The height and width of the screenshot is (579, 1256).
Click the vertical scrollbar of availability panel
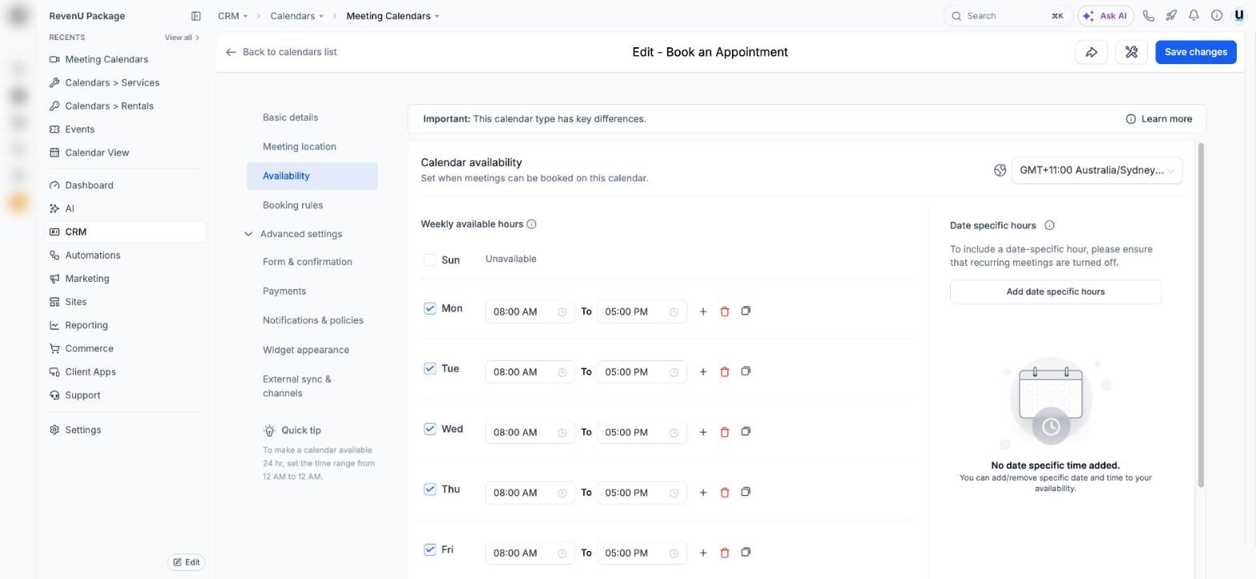pyautogui.click(x=1201, y=315)
